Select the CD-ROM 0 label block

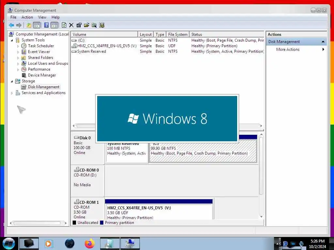[x=87, y=181]
